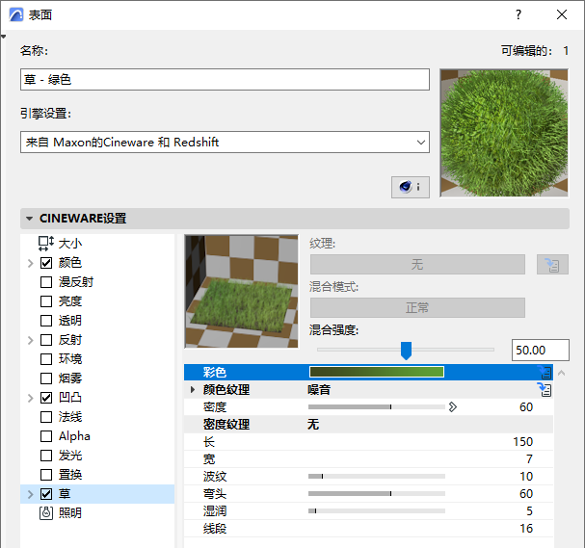Enable the 置换 checkbox
The image size is (585, 548).
pyautogui.click(x=46, y=475)
